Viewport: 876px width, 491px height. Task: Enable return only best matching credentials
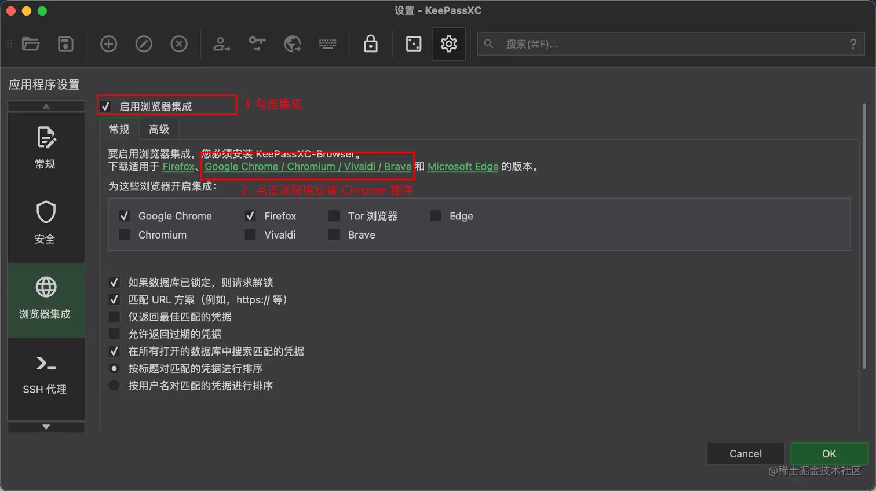point(114,317)
